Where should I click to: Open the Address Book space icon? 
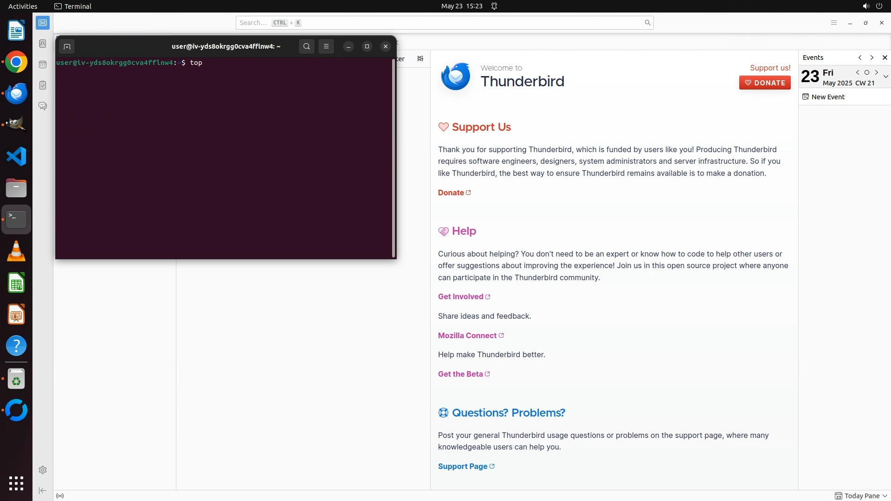43,44
